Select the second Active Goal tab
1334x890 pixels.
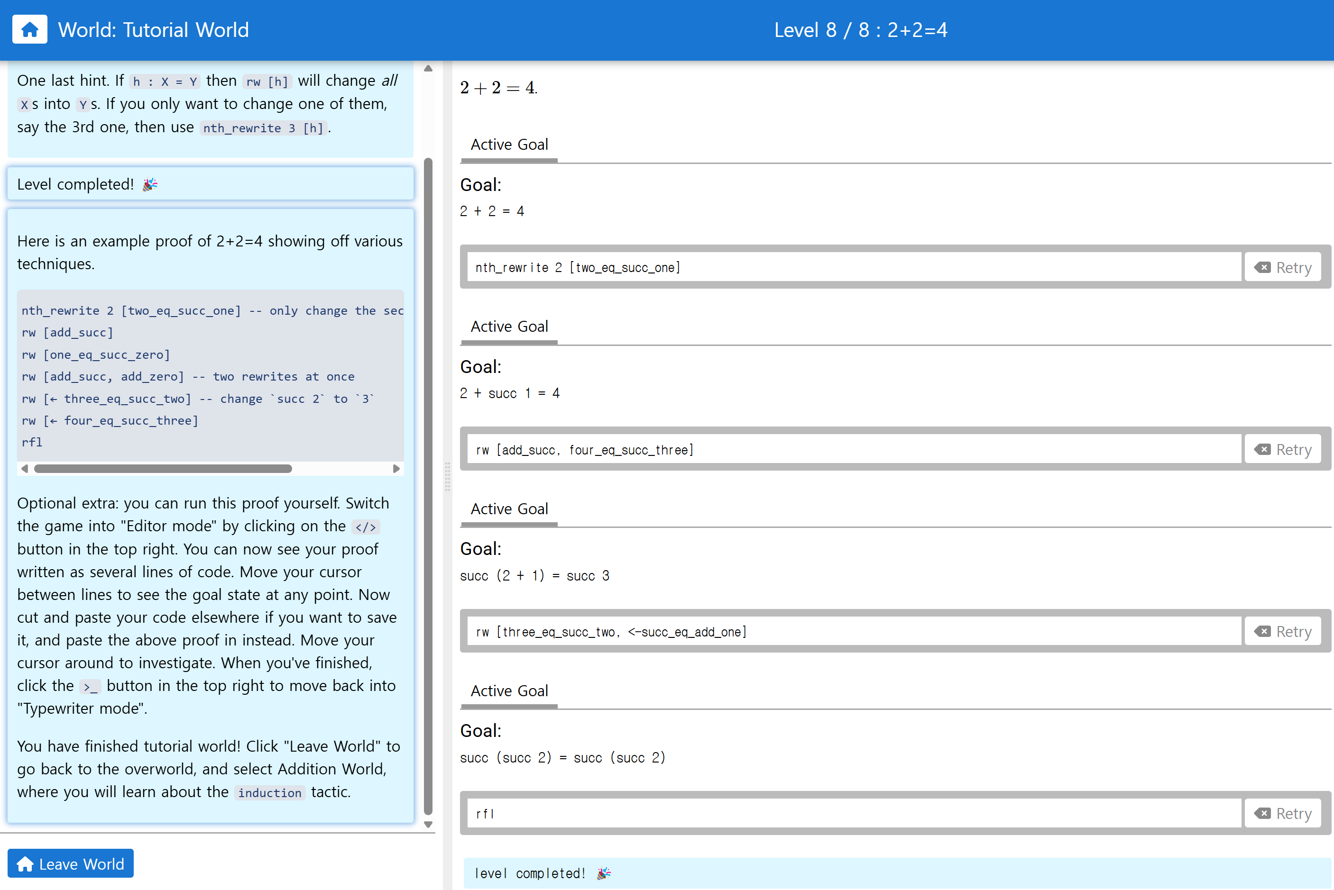tap(509, 327)
